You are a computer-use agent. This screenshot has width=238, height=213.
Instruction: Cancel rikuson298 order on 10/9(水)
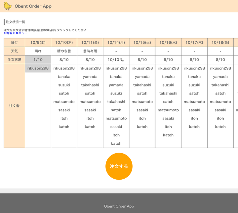click(x=38, y=68)
